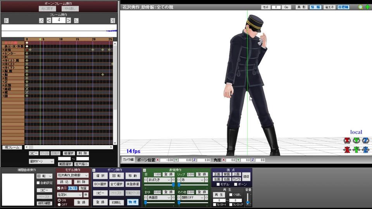The width and height of the screenshot is (372, 209).
Task: Click the green move cross icon
Action: [x=367, y=7]
